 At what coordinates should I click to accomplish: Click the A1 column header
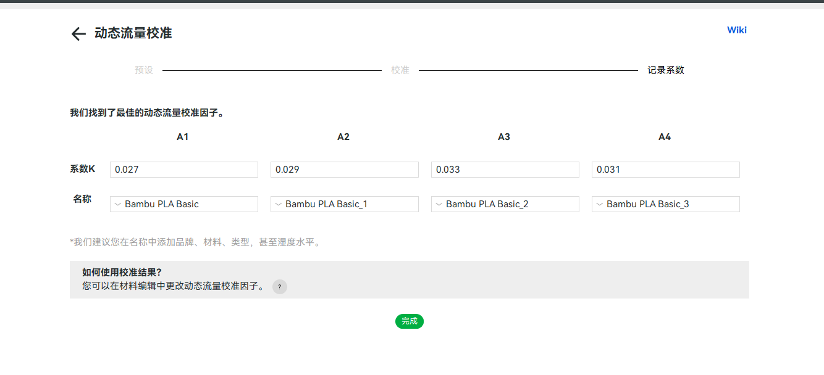[x=182, y=137]
